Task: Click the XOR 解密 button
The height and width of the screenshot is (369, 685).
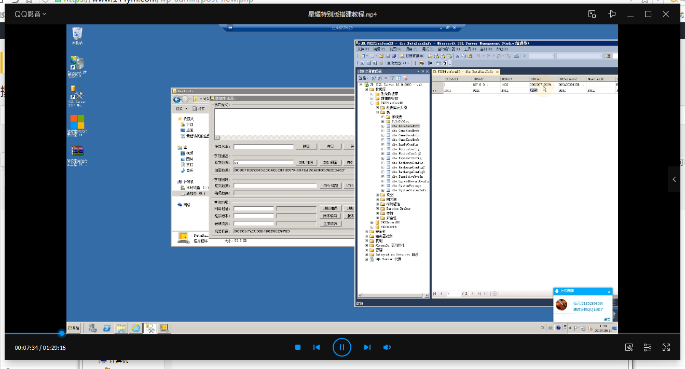Action: [x=330, y=162]
